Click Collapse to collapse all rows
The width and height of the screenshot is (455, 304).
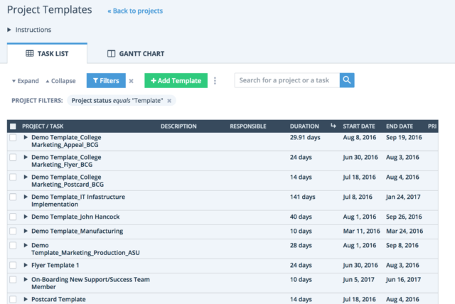60,81
